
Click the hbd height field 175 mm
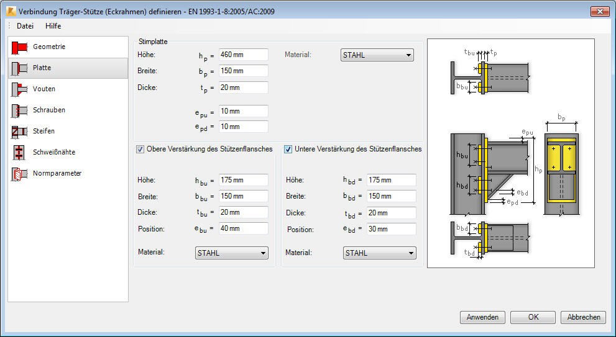pyautogui.click(x=391, y=180)
